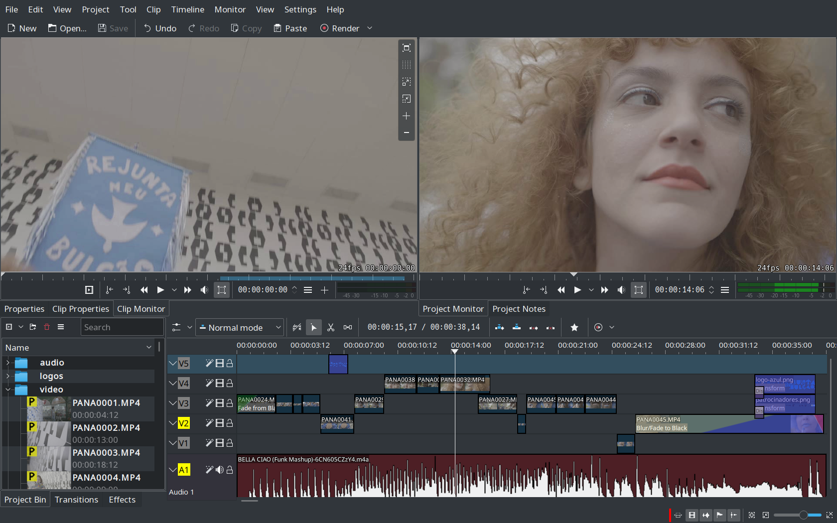Click the favorite effects star icon
837x523 pixels.
(x=574, y=327)
